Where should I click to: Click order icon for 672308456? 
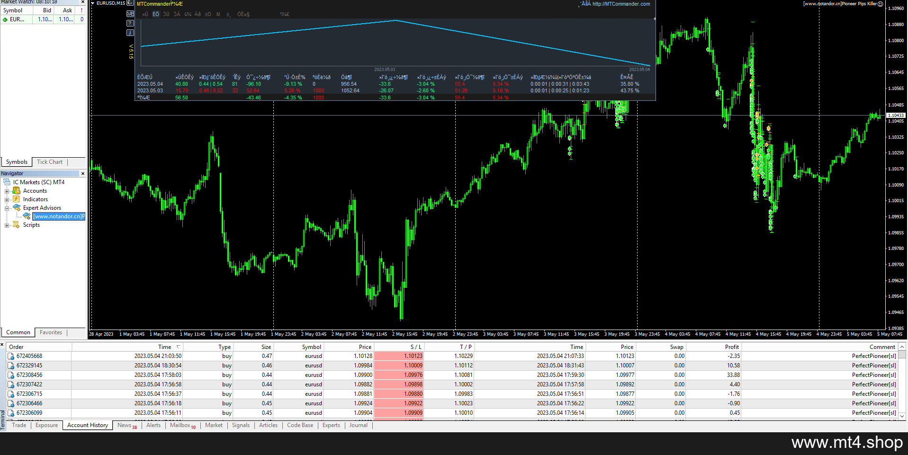[11, 375]
